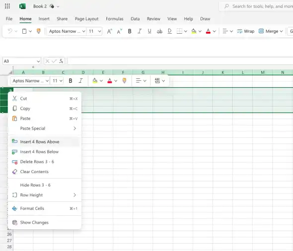This screenshot has width=293, height=251.
Task: Open mini toolbar font name dropdown
Action: point(47,81)
